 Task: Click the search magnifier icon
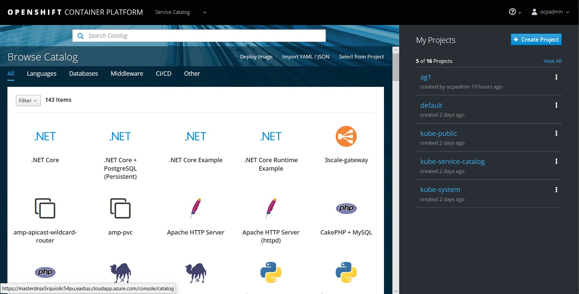(80, 36)
